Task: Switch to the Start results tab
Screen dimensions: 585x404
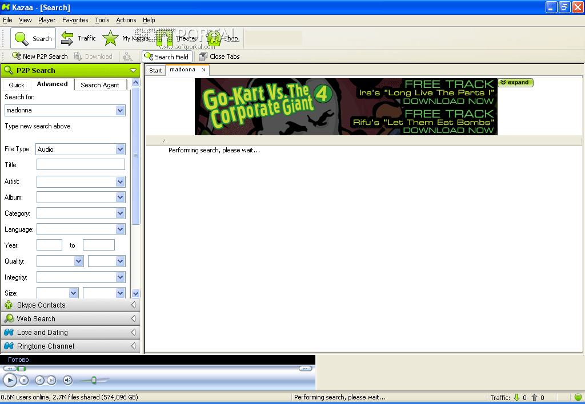Action: [155, 70]
